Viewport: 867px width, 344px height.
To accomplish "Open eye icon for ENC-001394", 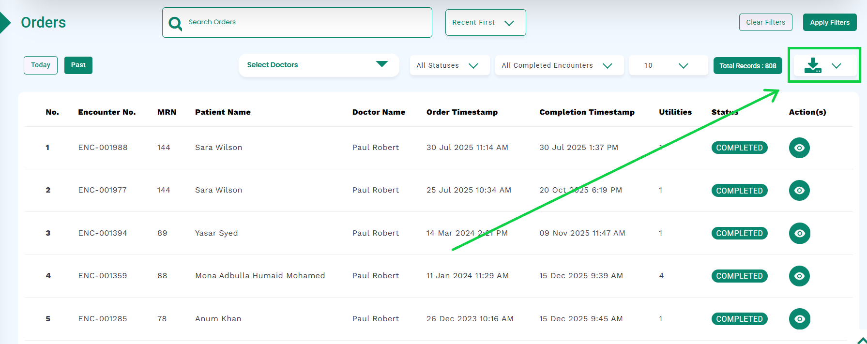I will coord(799,233).
